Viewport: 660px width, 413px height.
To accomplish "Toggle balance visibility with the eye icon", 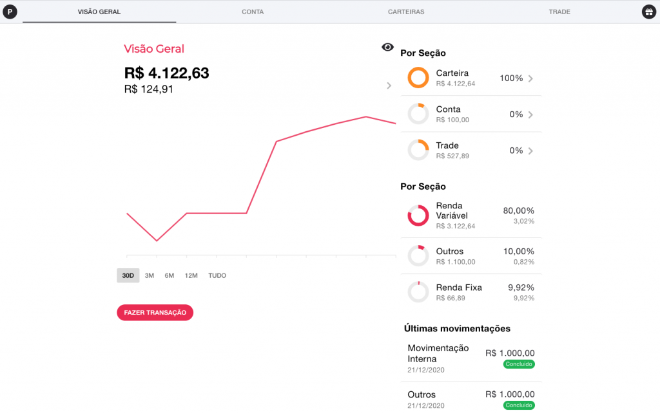I will [387, 47].
